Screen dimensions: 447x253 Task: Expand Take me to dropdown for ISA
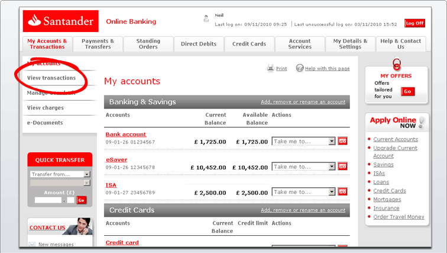[303, 192]
